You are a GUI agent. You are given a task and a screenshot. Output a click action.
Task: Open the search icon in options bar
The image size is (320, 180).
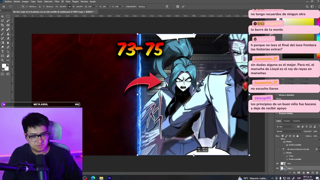click(307, 6)
